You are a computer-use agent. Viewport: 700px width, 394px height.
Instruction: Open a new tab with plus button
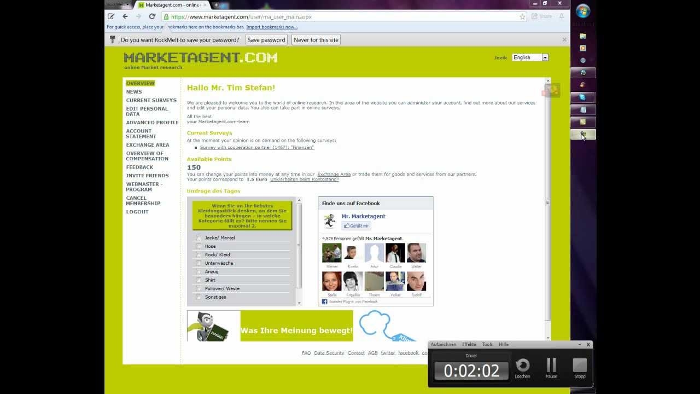pos(216,5)
